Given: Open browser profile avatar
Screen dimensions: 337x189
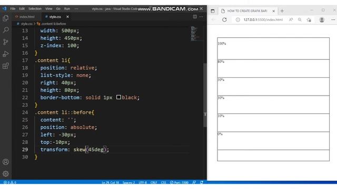Looking at the screenshot, I should tap(322, 20).
